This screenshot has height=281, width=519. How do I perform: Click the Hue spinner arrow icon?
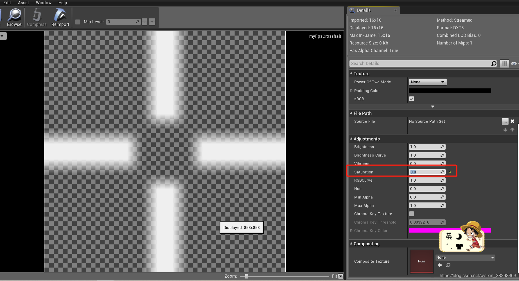pos(442,189)
